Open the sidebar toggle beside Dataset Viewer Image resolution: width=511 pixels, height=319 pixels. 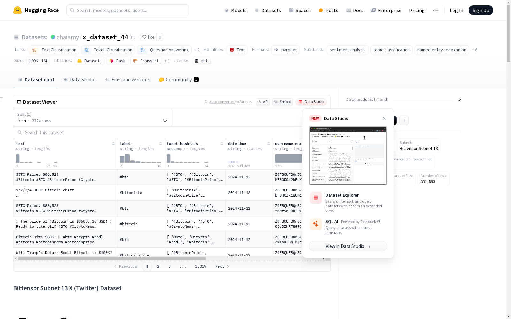click(2, 99)
